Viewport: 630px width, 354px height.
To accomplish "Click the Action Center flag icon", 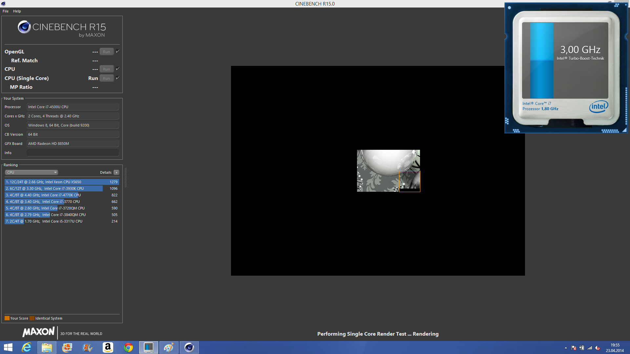I will click(x=574, y=348).
